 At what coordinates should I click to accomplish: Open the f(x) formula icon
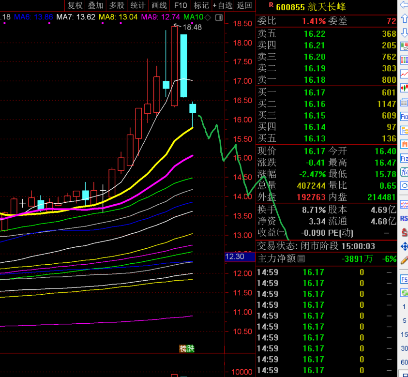click(404, 172)
